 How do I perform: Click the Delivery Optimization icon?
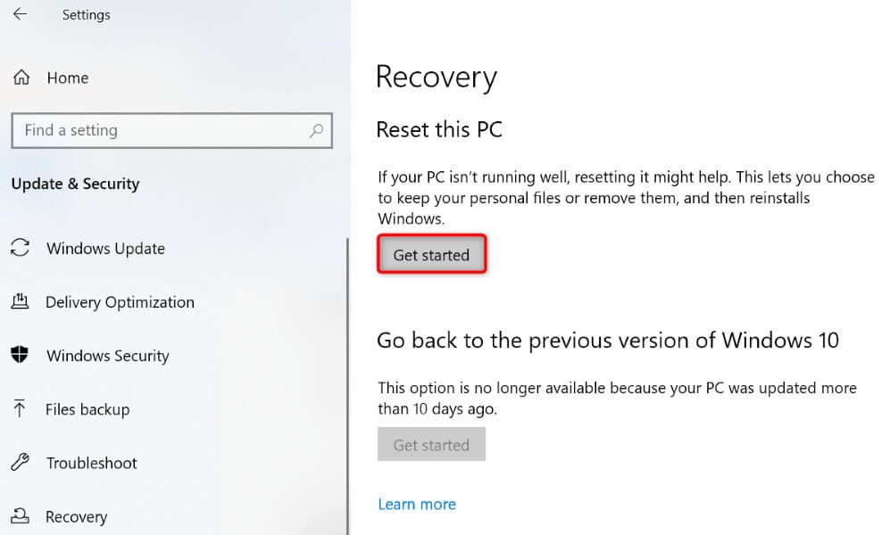click(x=21, y=301)
